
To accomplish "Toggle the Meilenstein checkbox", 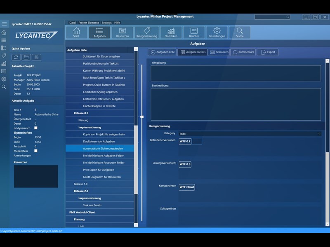I will (x=36, y=151).
